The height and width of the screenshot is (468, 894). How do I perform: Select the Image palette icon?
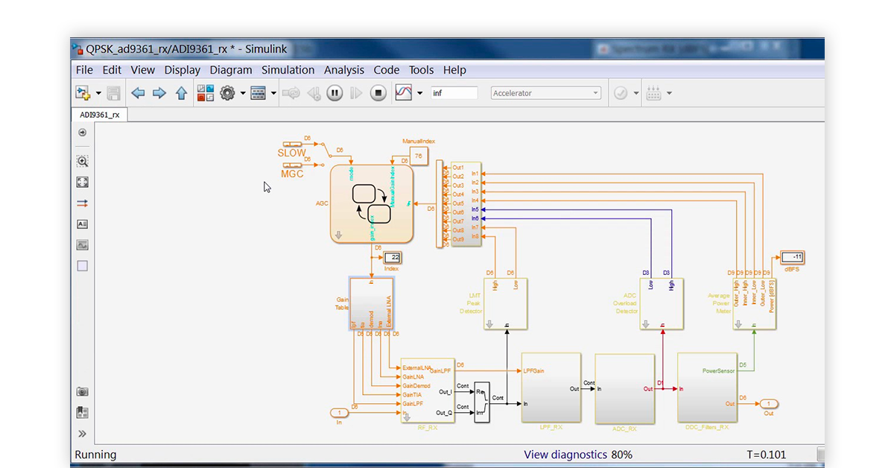click(83, 244)
